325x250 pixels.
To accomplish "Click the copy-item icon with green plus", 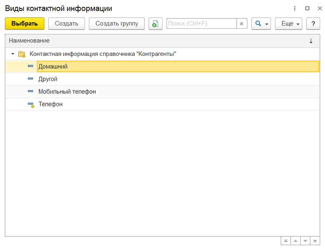I will click(155, 23).
